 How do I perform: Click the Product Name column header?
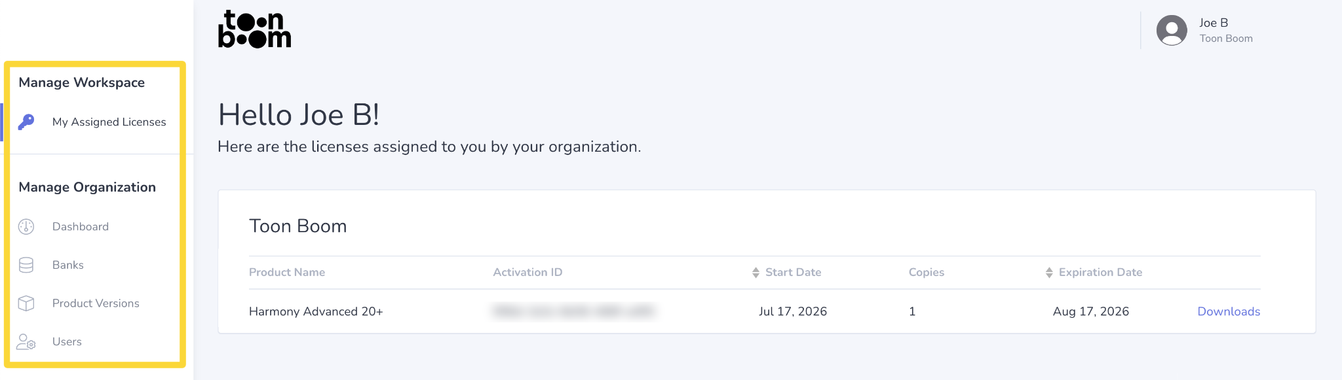click(287, 272)
